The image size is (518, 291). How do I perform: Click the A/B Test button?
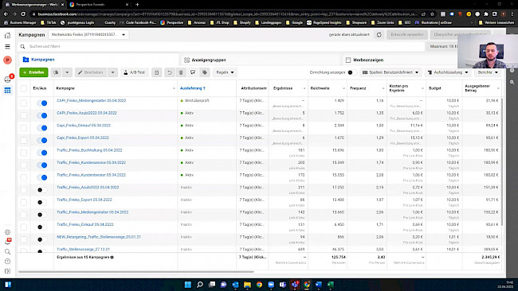[135, 72]
